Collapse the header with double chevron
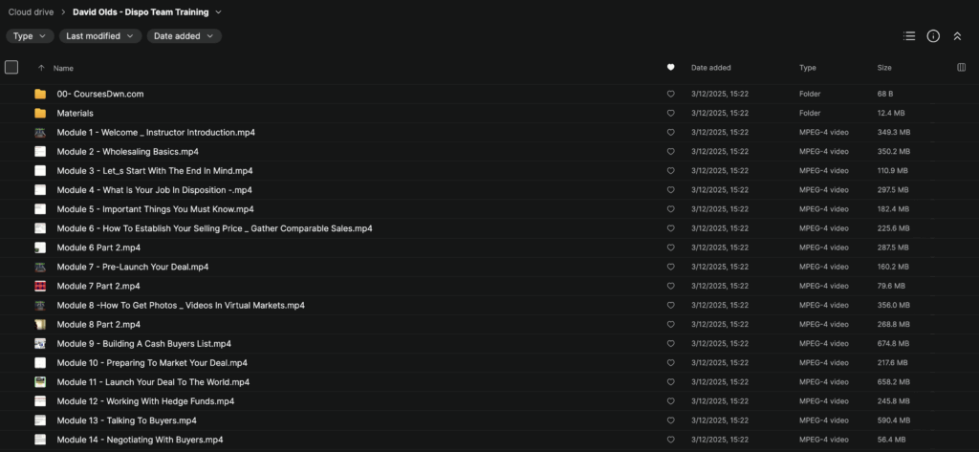This screenshot has height=452, width=979. pos(957,36)
